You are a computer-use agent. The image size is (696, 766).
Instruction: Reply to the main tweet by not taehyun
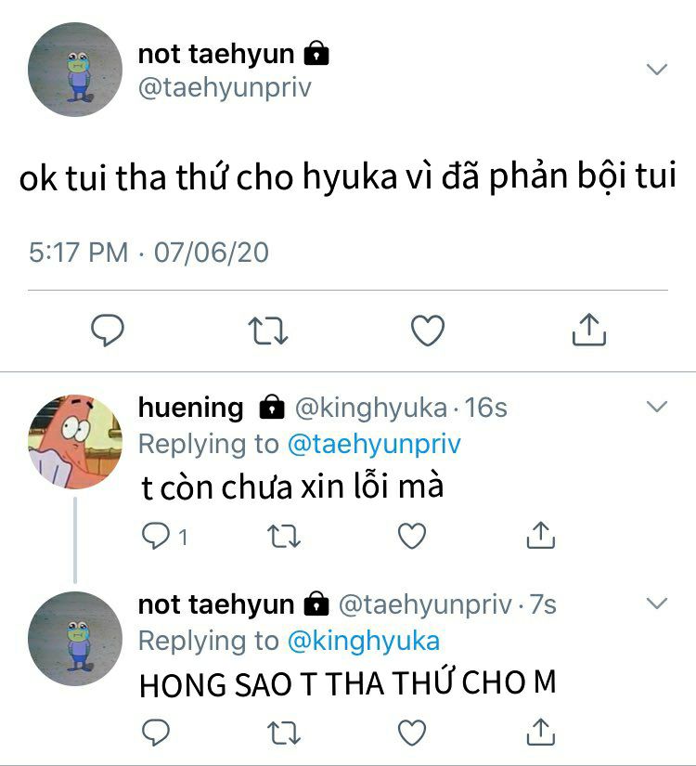(108, 331)
